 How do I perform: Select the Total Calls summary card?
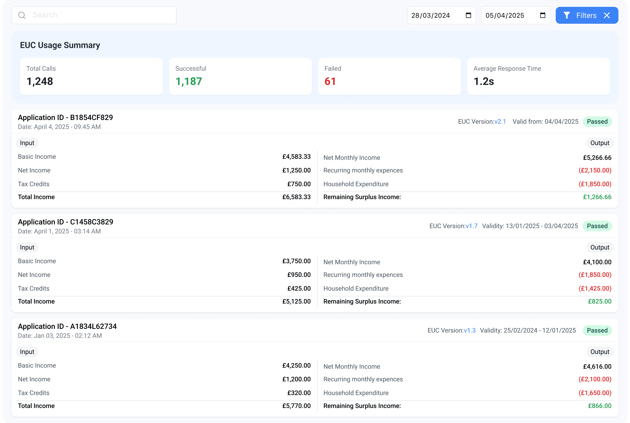tap(91, 76)
